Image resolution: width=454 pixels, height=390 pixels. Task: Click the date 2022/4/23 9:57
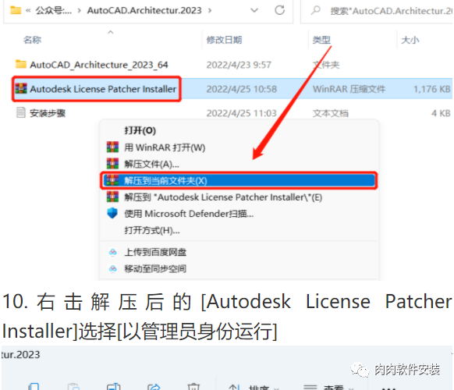pyautogui.click(x=239, y=65)
